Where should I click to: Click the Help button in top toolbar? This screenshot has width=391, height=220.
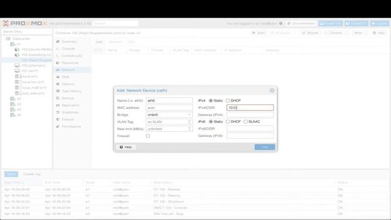click(x=379, y=33)
